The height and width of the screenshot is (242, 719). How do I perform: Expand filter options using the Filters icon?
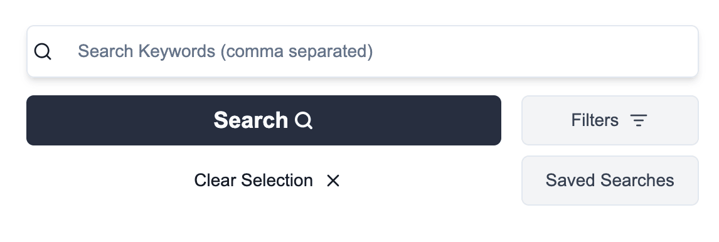(x=638, y=120)
